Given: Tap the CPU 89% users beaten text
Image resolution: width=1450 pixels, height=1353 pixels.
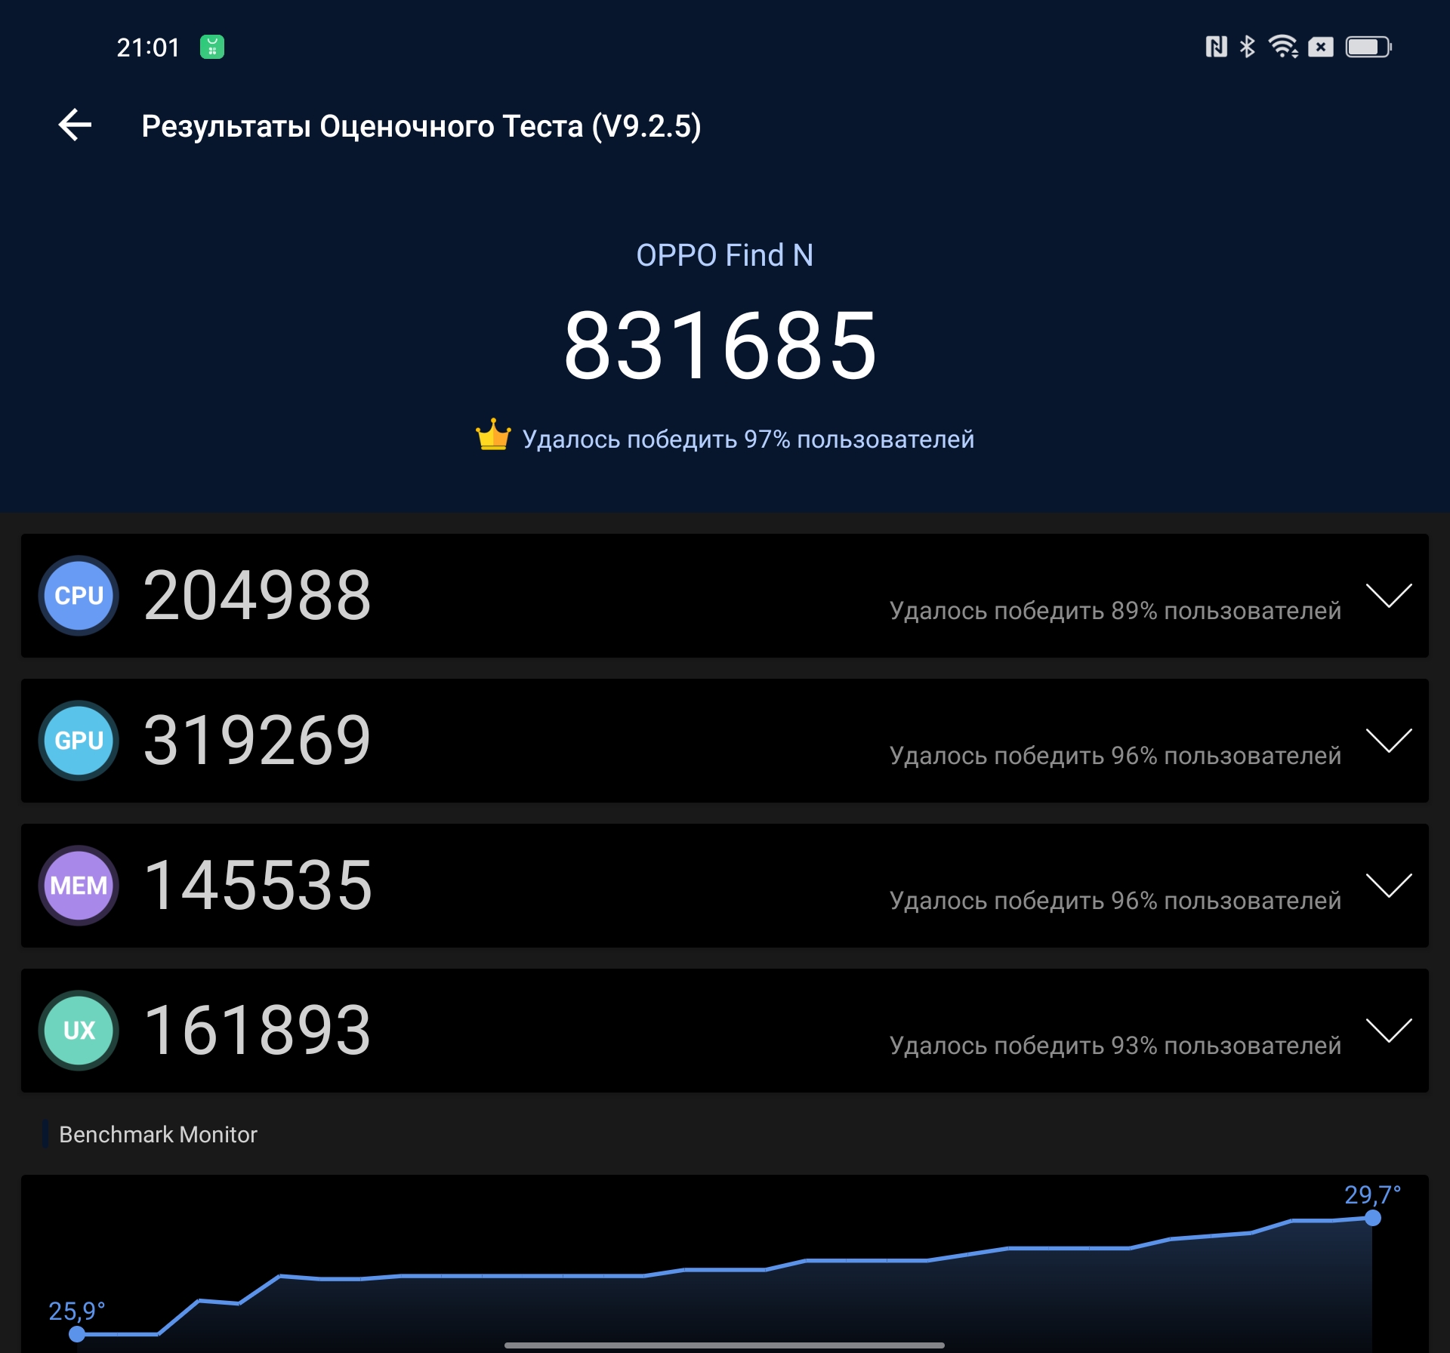Looking at the screenshot, I should [x=1115, y=610].
